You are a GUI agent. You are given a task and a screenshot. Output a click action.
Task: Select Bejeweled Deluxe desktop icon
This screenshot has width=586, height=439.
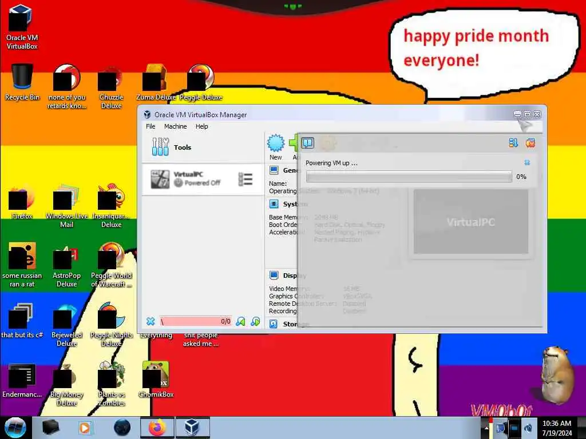tap(66, 325)
